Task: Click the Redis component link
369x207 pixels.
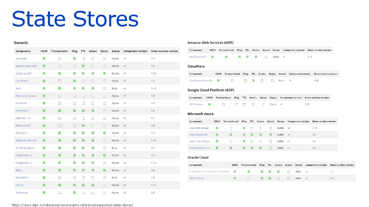Action: (x=19, y=170)
